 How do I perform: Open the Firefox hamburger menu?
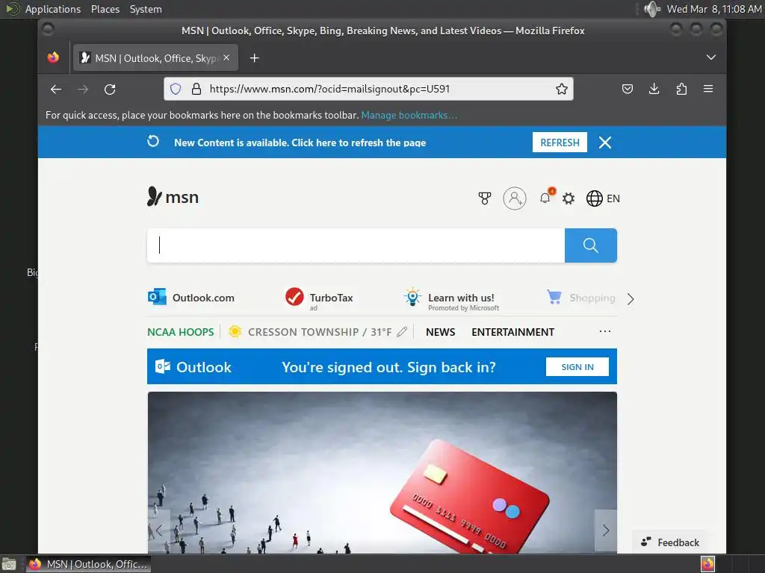708,89
